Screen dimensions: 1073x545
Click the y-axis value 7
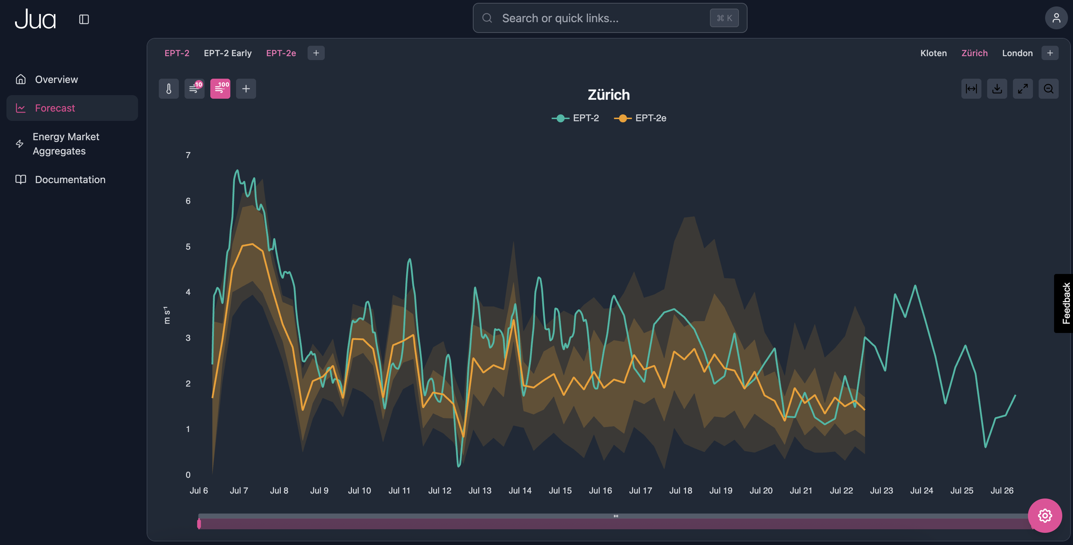tap(188, 155)
